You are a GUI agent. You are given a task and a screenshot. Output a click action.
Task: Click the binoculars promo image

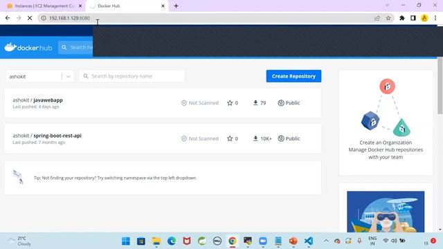coord(386,212)
